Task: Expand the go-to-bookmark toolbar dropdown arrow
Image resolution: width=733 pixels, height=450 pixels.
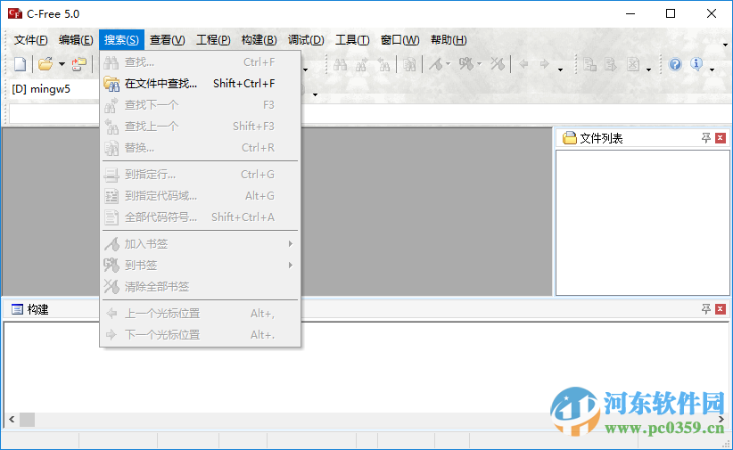Action: point(479,64)
